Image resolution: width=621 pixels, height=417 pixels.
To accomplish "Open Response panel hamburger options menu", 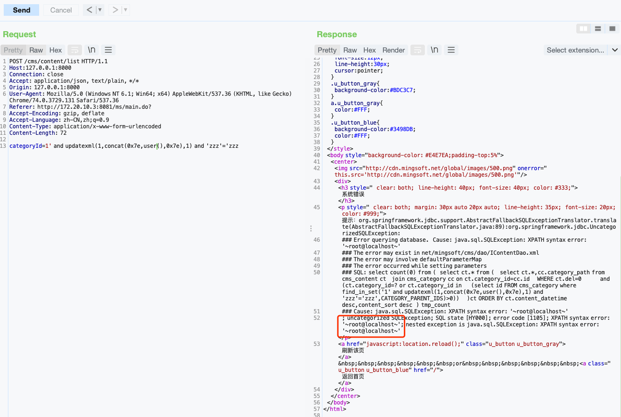I will 451,50.
